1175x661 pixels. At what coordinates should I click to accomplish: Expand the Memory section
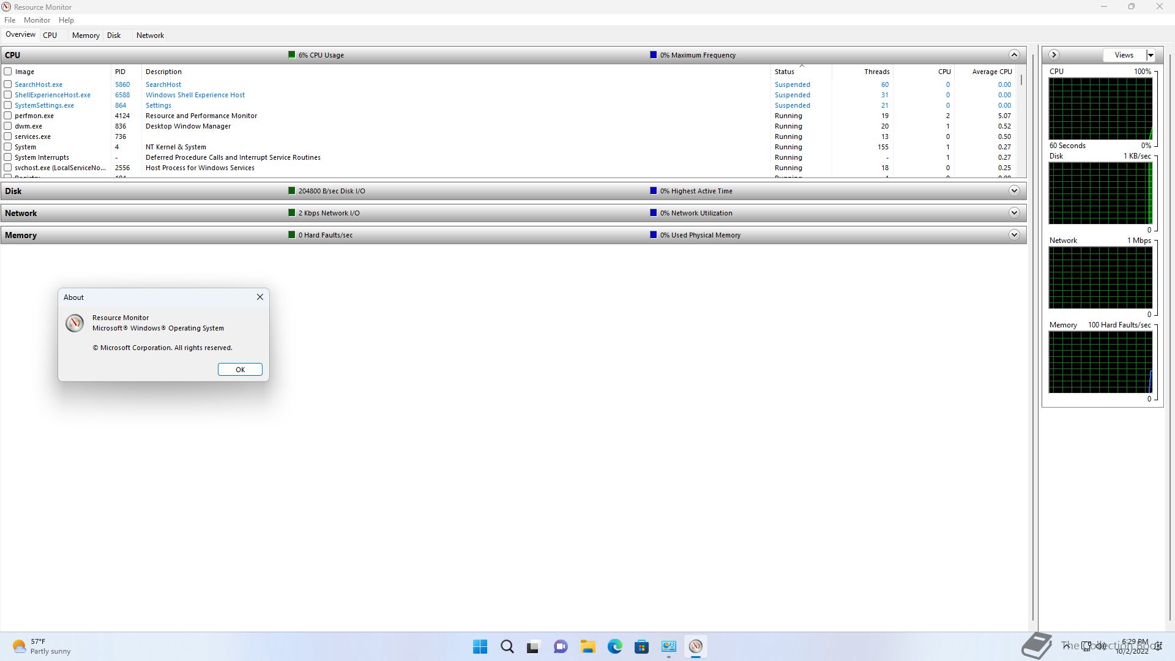coord(1014,234)
